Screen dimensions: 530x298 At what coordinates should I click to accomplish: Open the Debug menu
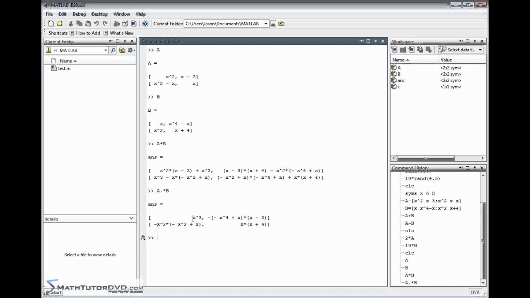pyautogui.click(x=79, y=14)
